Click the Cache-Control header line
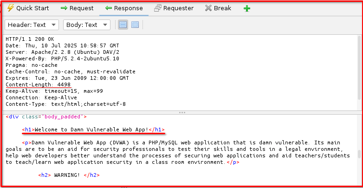 (71, 71)
